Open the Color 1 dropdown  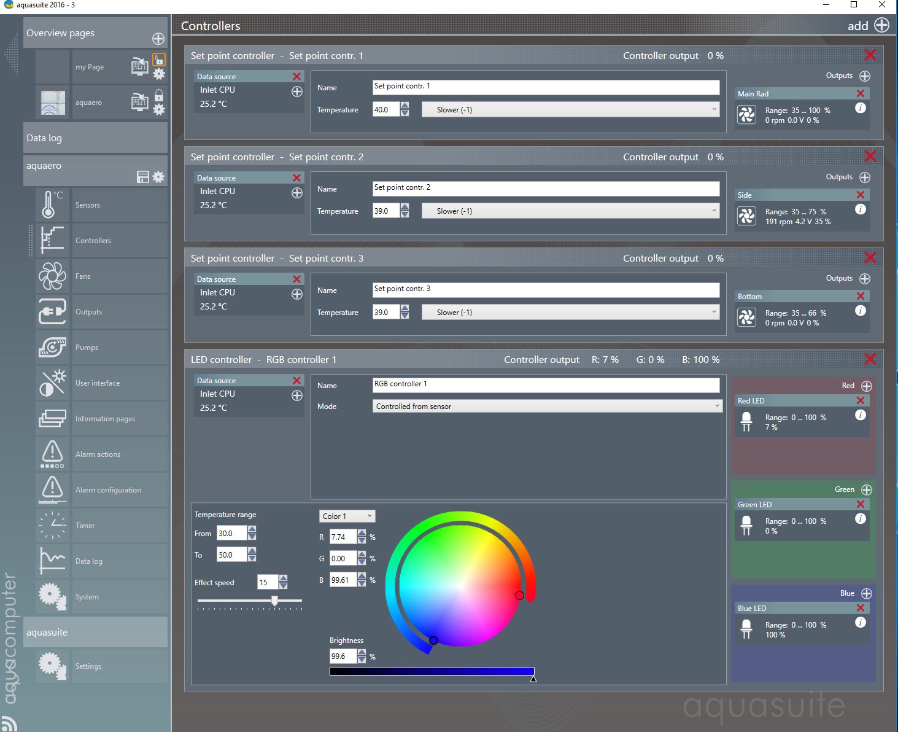click(x=347, y=516)
